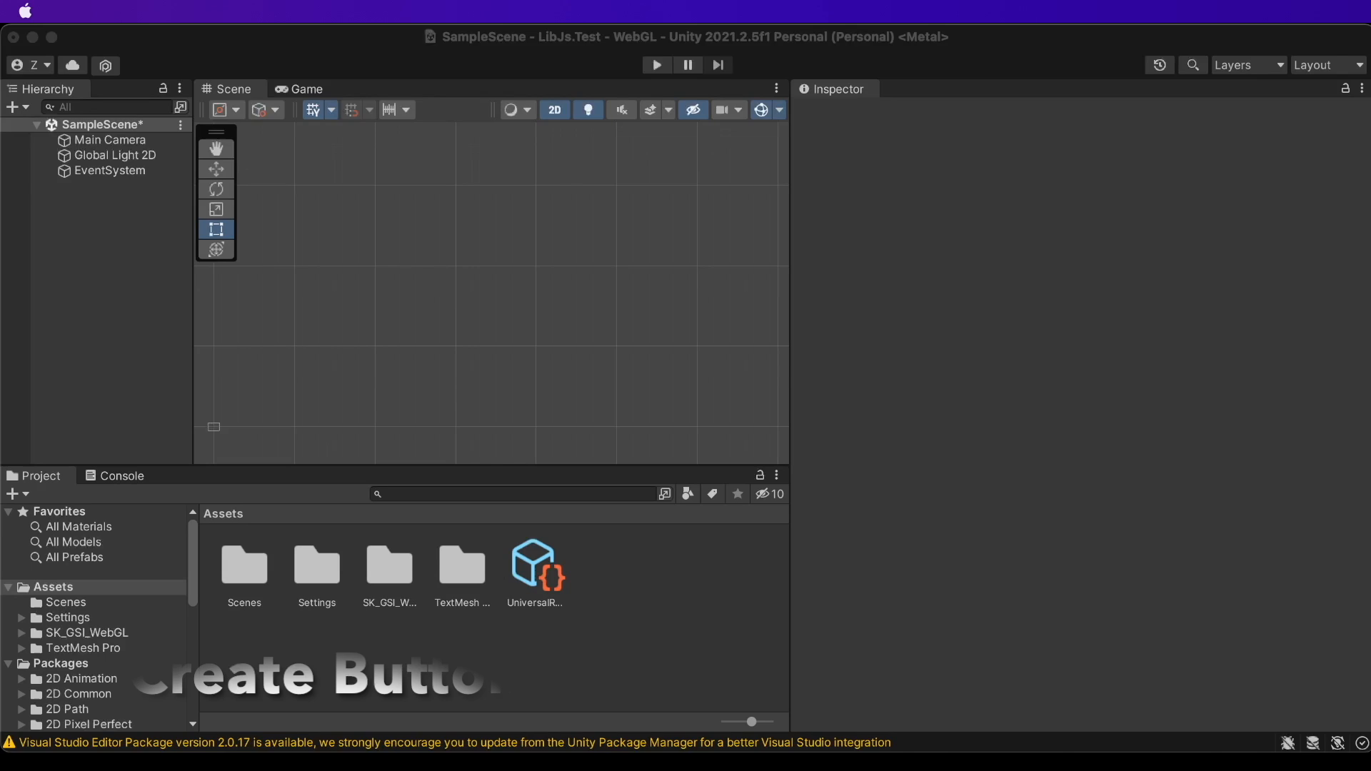Switch to the Console tab

(115, 475)
